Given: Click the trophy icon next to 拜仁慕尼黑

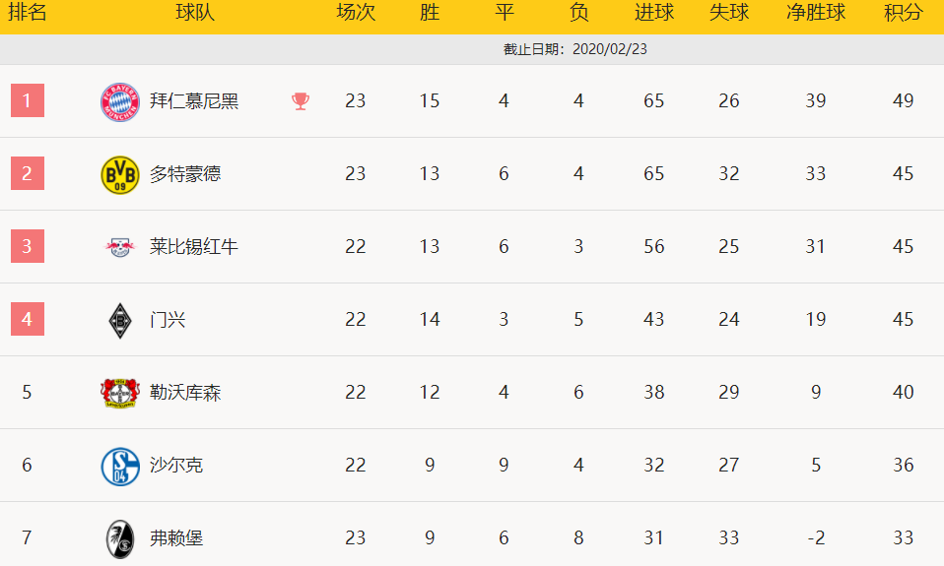Looking at the screenshot, I should click(301, 101).
